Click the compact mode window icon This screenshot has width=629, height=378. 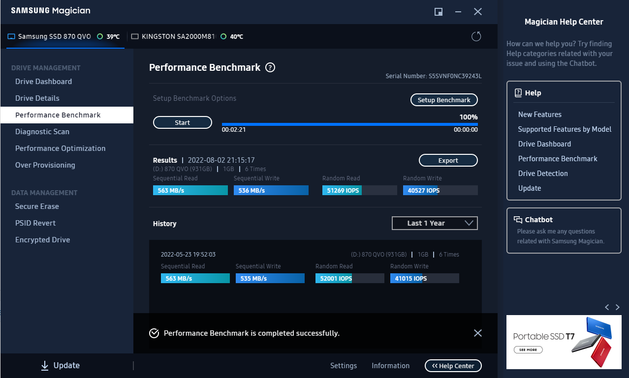(x=439, y=12)
